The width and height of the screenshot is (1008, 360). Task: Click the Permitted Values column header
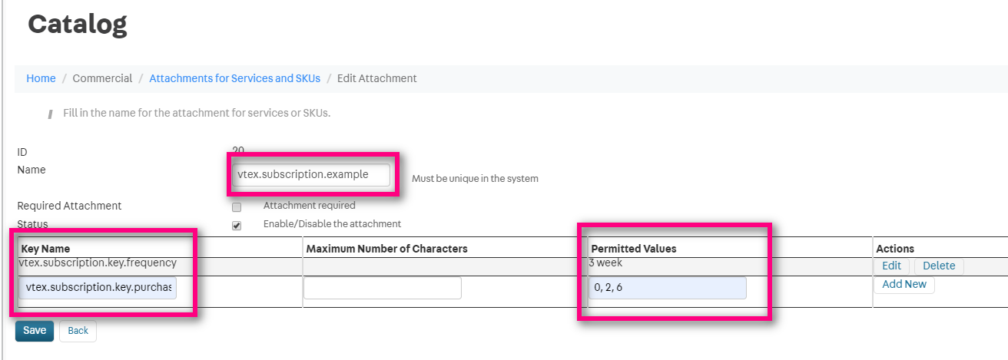tap(633, 249)
